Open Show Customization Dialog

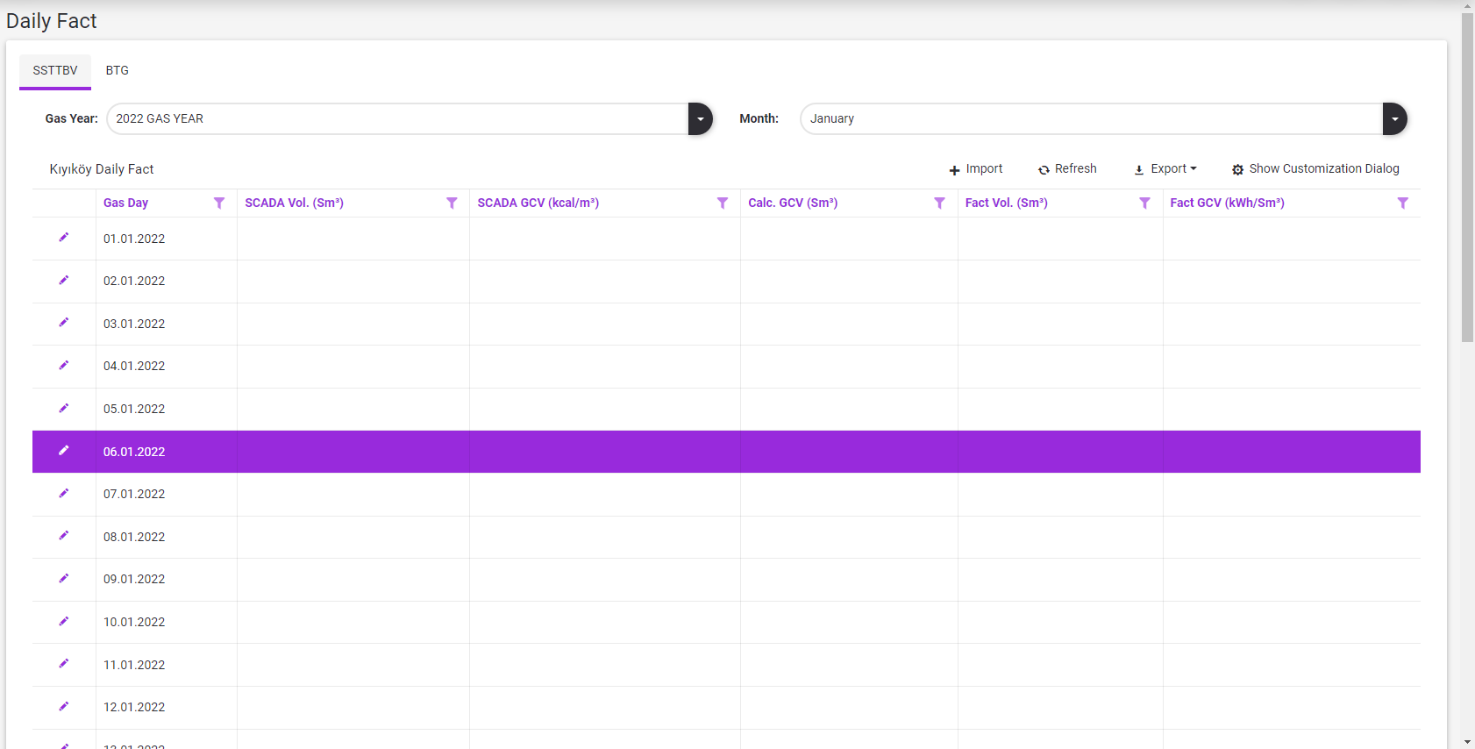pyautogui.click(x=1315, y=169)
